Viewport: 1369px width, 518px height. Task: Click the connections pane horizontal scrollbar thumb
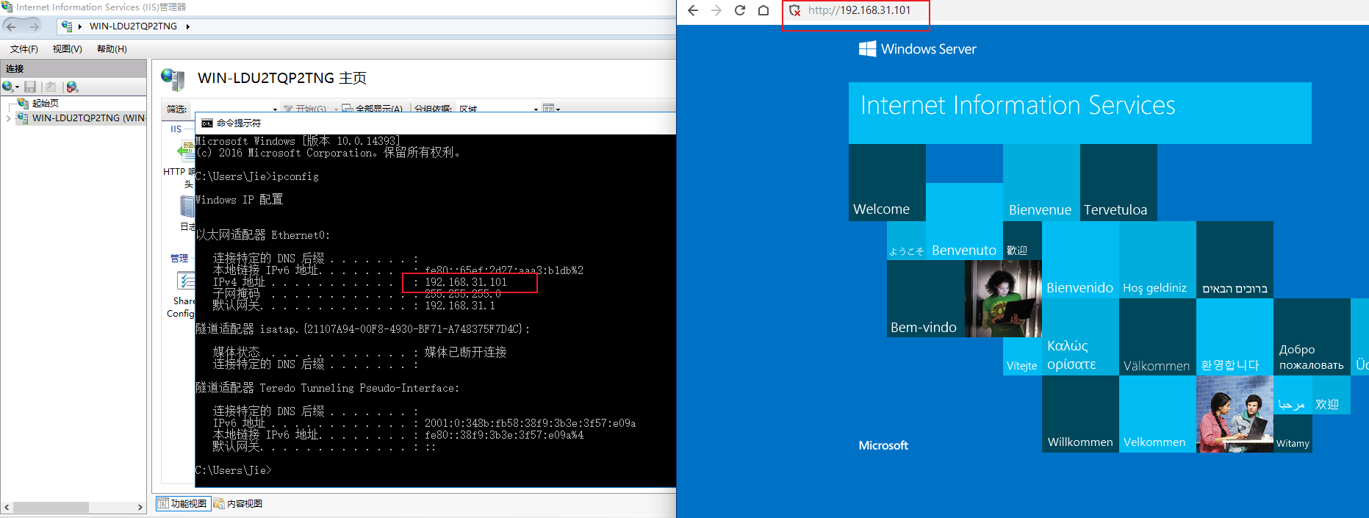tap(51, 508)
